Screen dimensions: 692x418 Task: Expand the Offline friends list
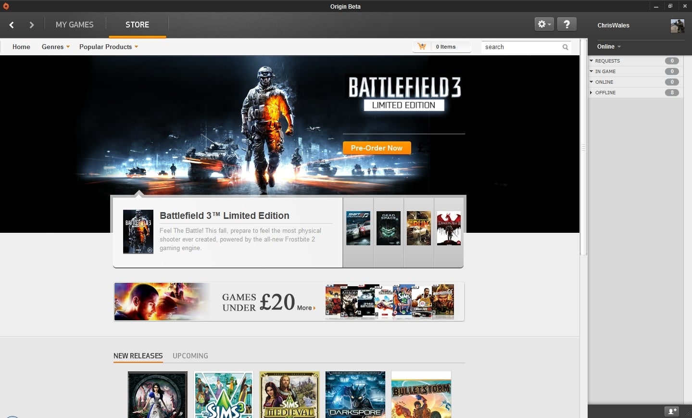click(591, 92)
